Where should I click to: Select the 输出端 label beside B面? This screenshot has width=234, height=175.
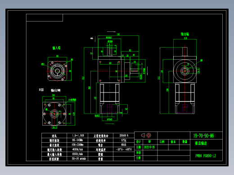tap(55, 90)
